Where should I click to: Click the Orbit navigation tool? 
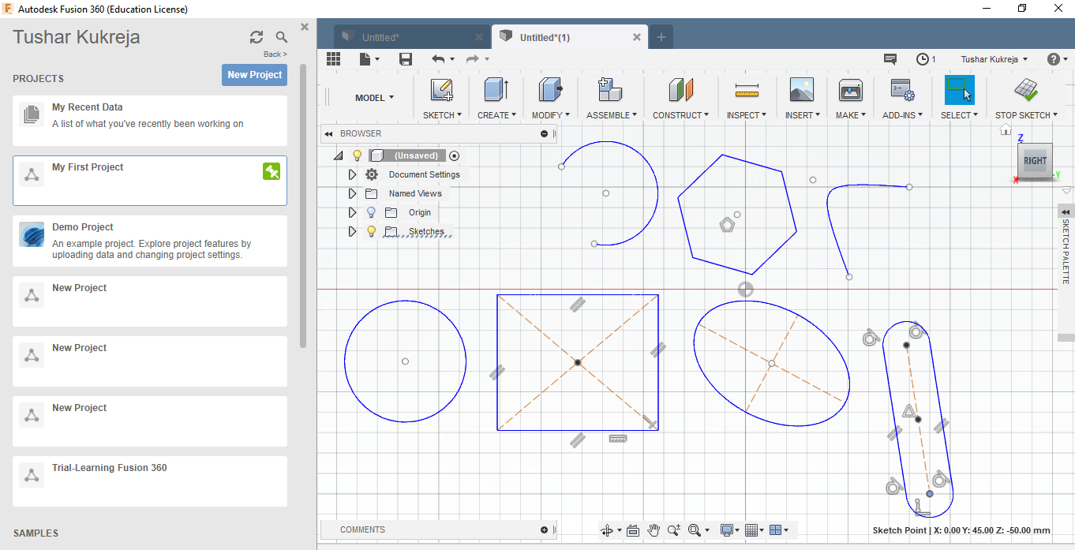pyautogui.click(x=607, y=530)
